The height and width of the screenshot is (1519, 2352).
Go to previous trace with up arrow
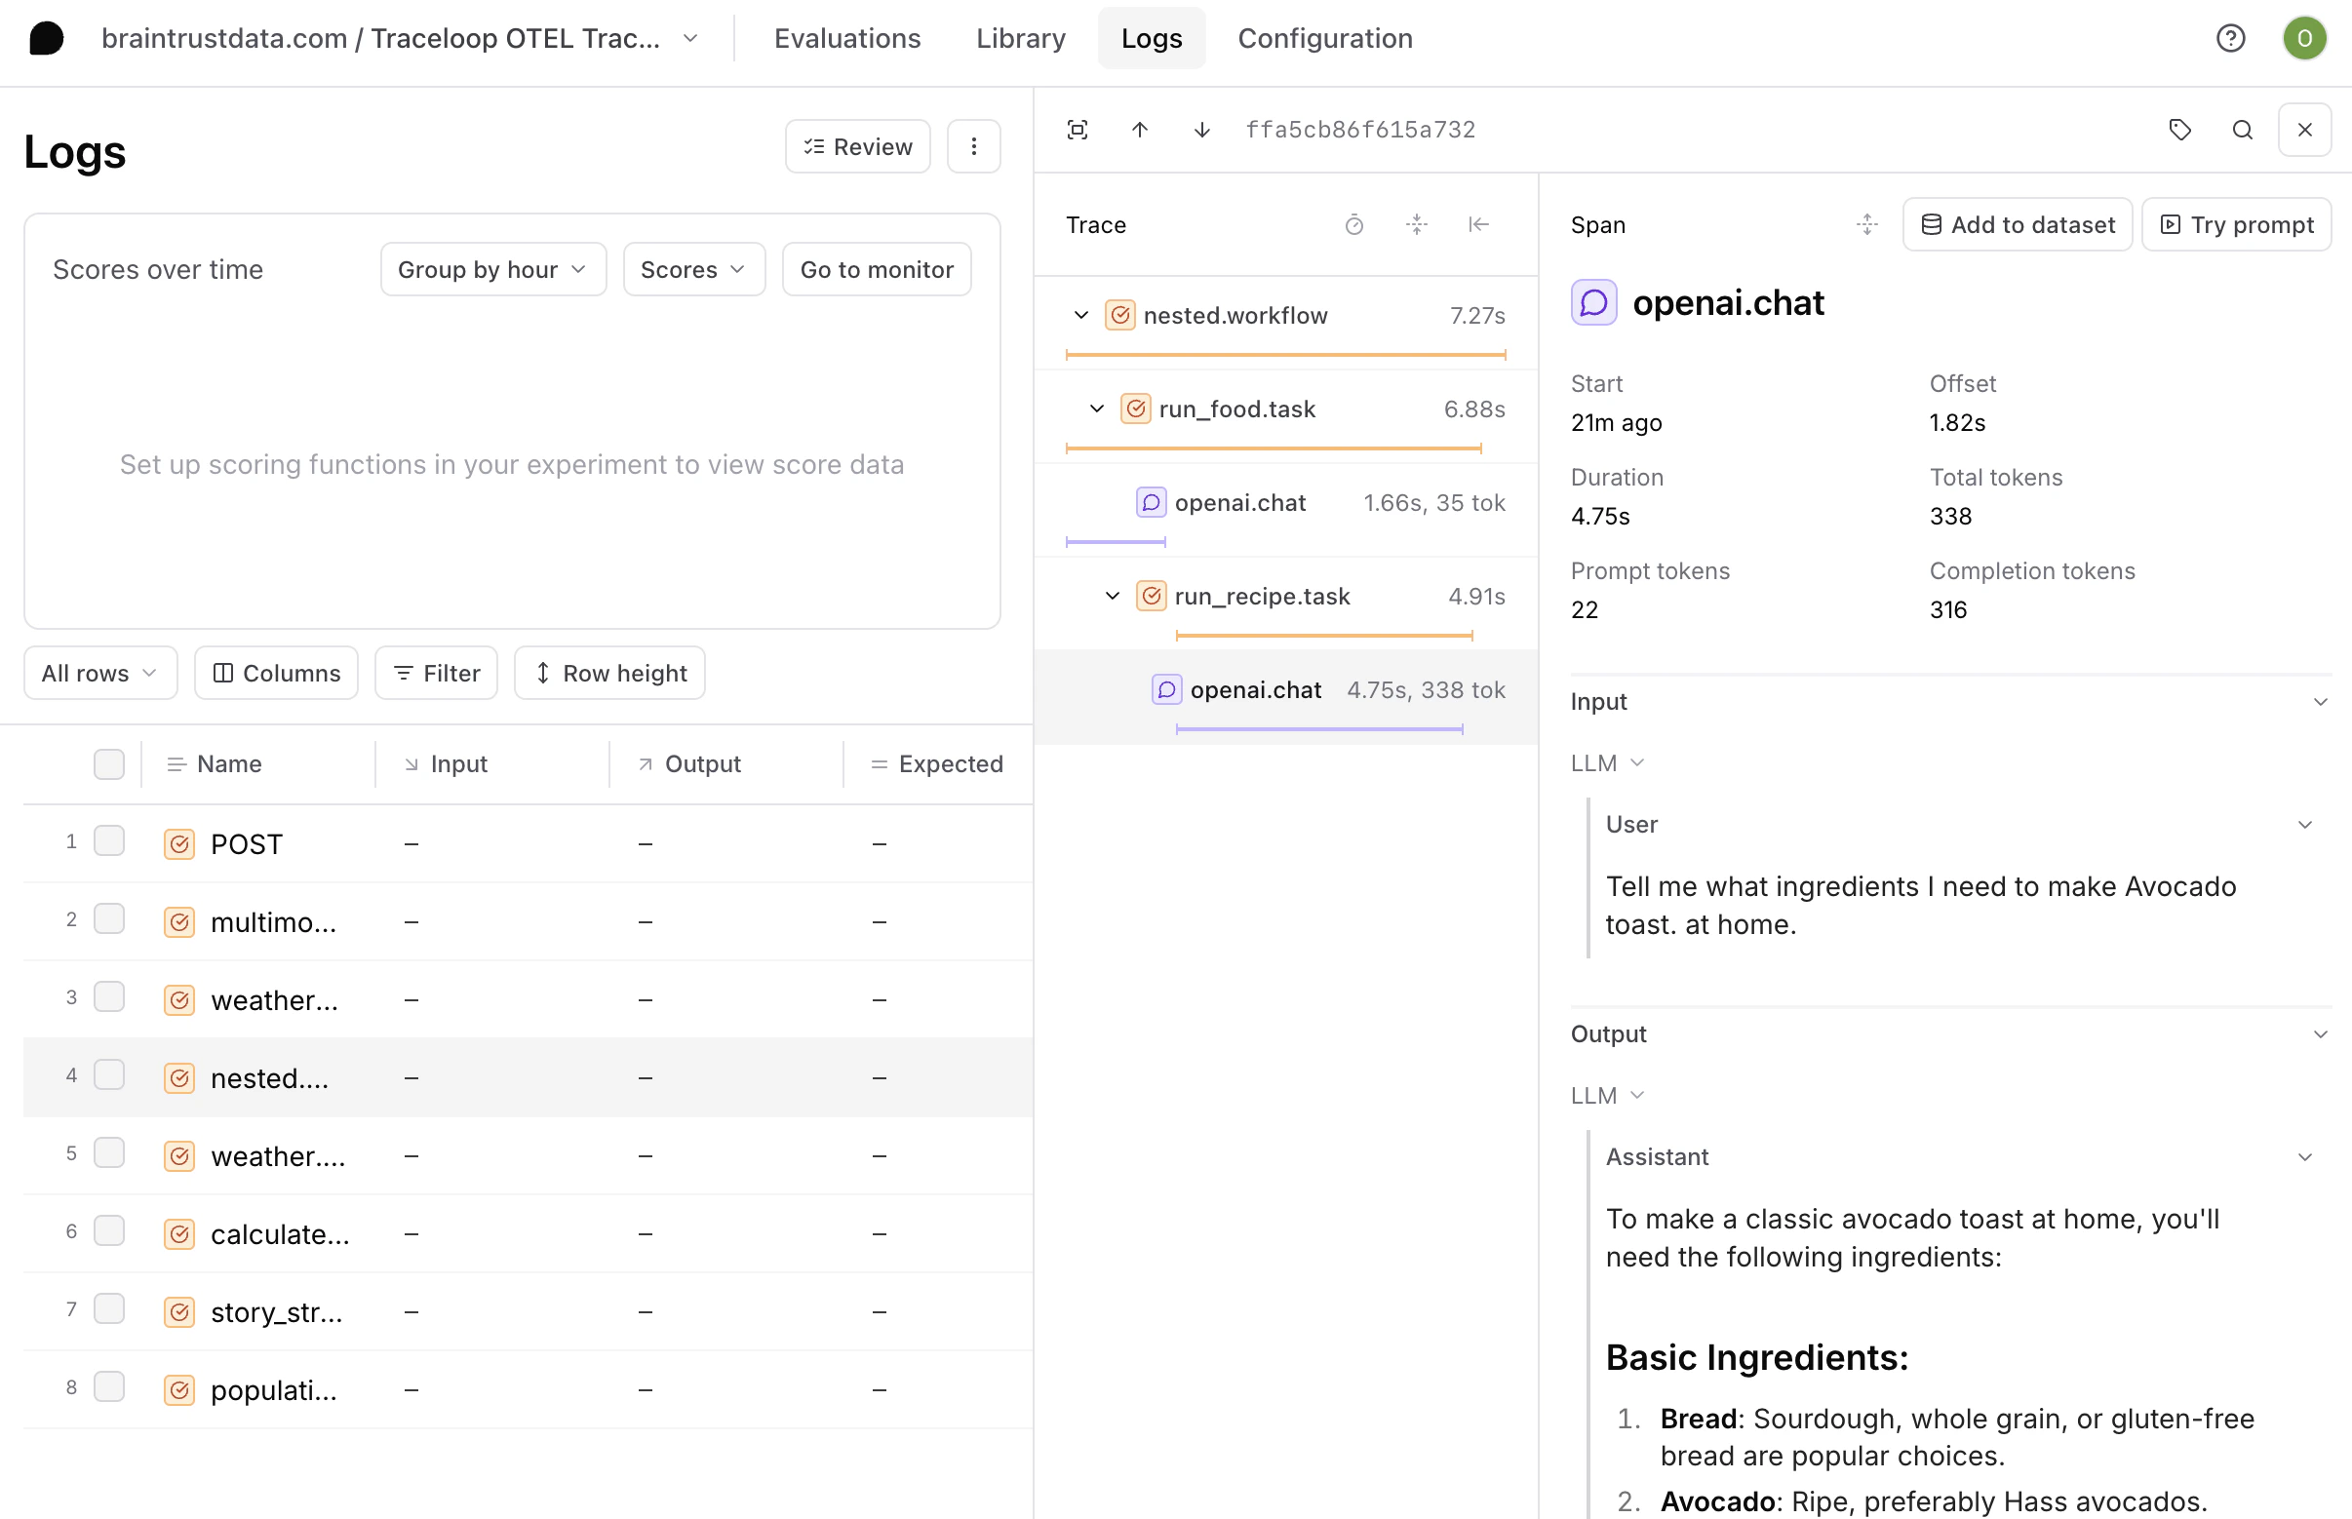point(1140,130)
